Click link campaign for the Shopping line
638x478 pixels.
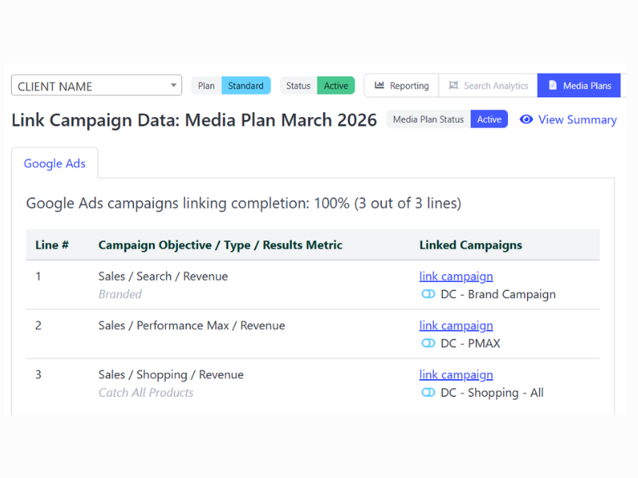(x=456, y=374)
